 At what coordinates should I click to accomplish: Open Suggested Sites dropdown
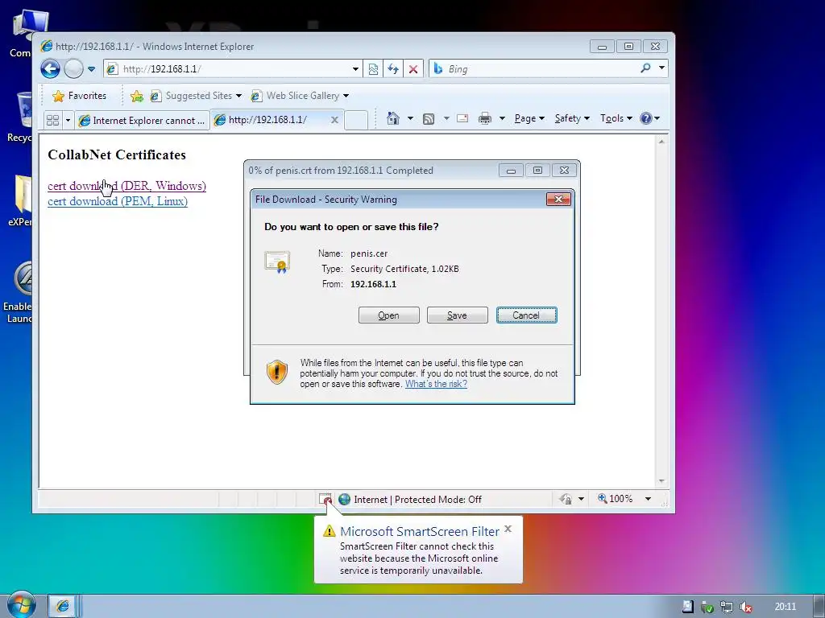coord(196,96)
